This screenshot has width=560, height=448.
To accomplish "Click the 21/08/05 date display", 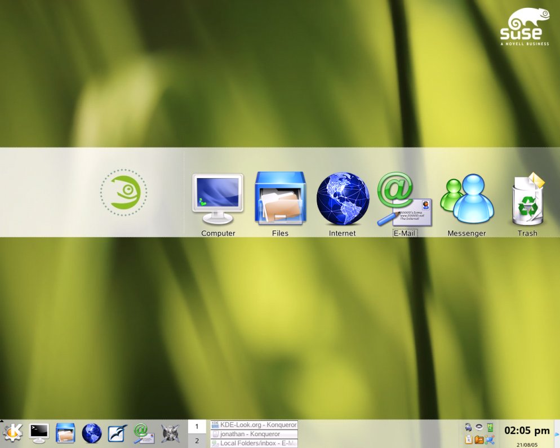I will [x=527, y=445].
